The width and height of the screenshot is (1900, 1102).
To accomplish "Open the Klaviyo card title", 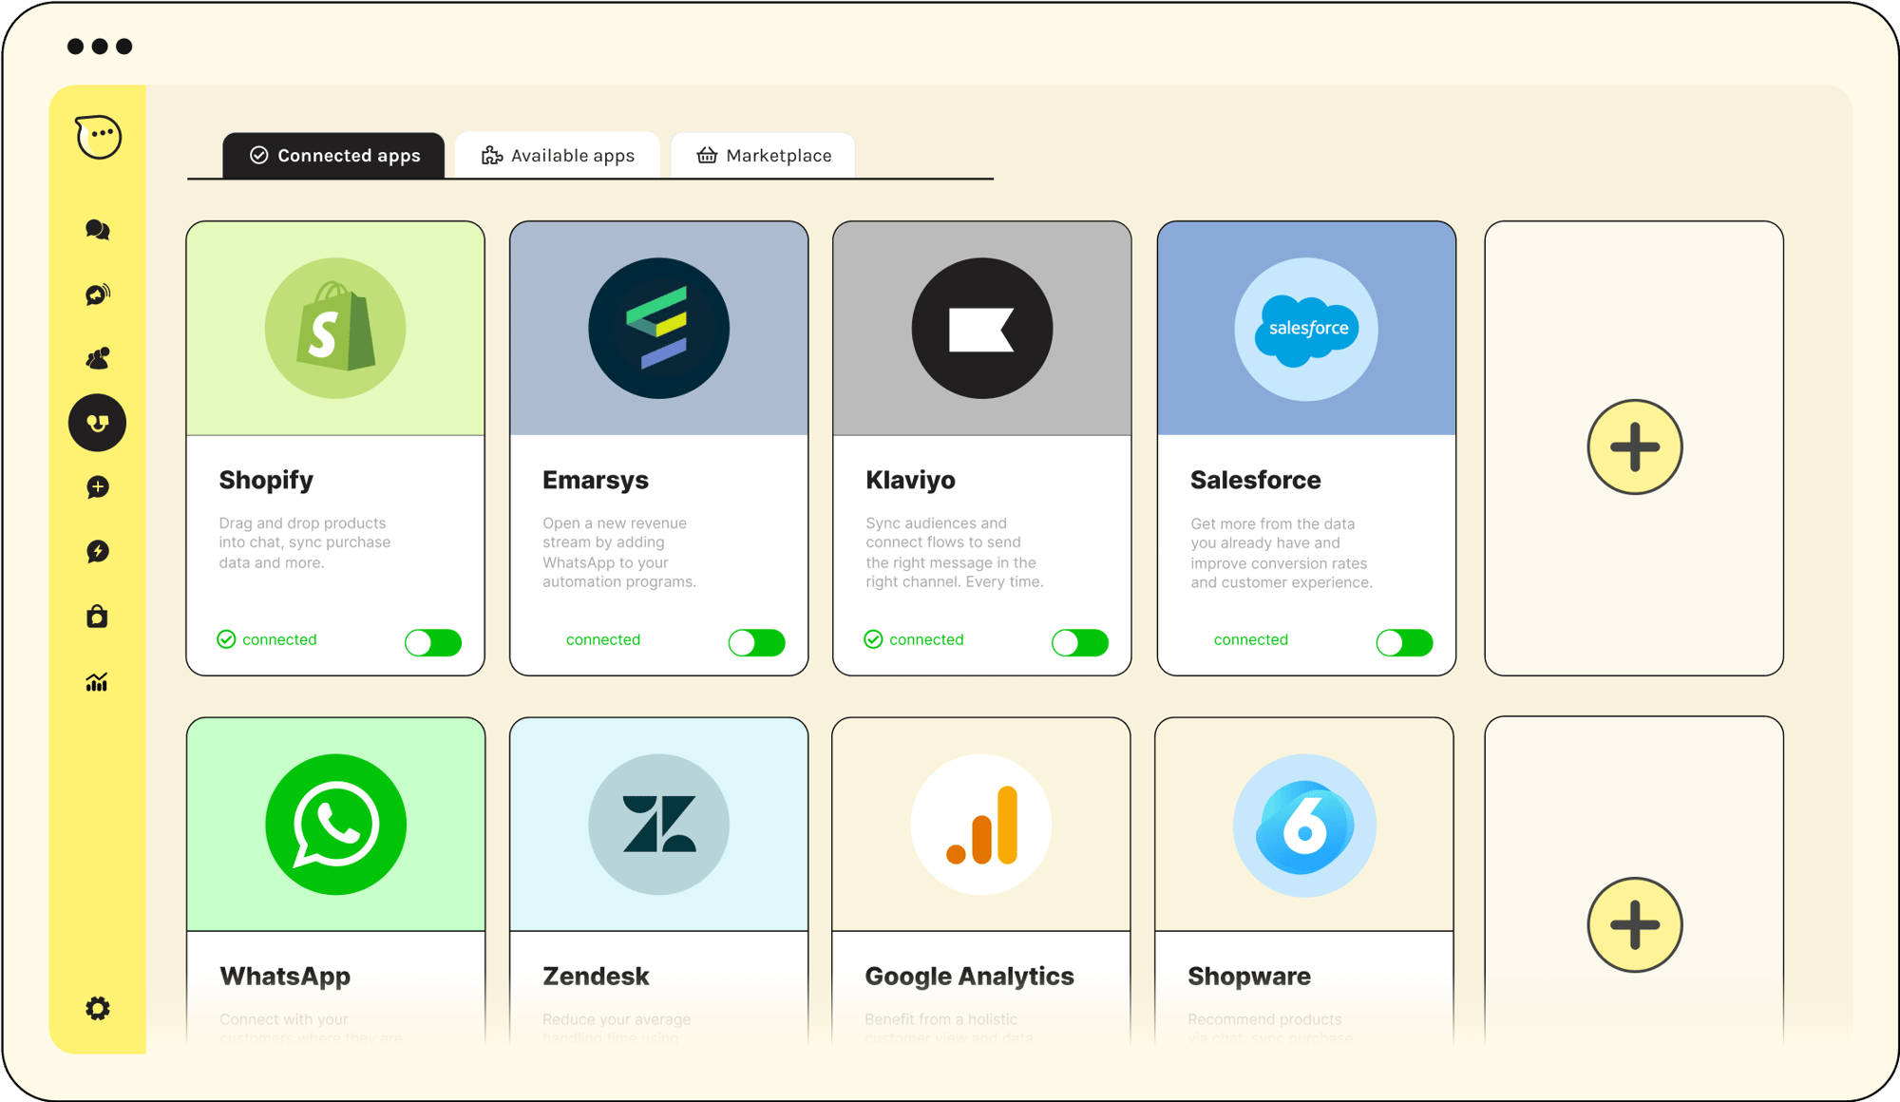I will (x=910, y=480).
